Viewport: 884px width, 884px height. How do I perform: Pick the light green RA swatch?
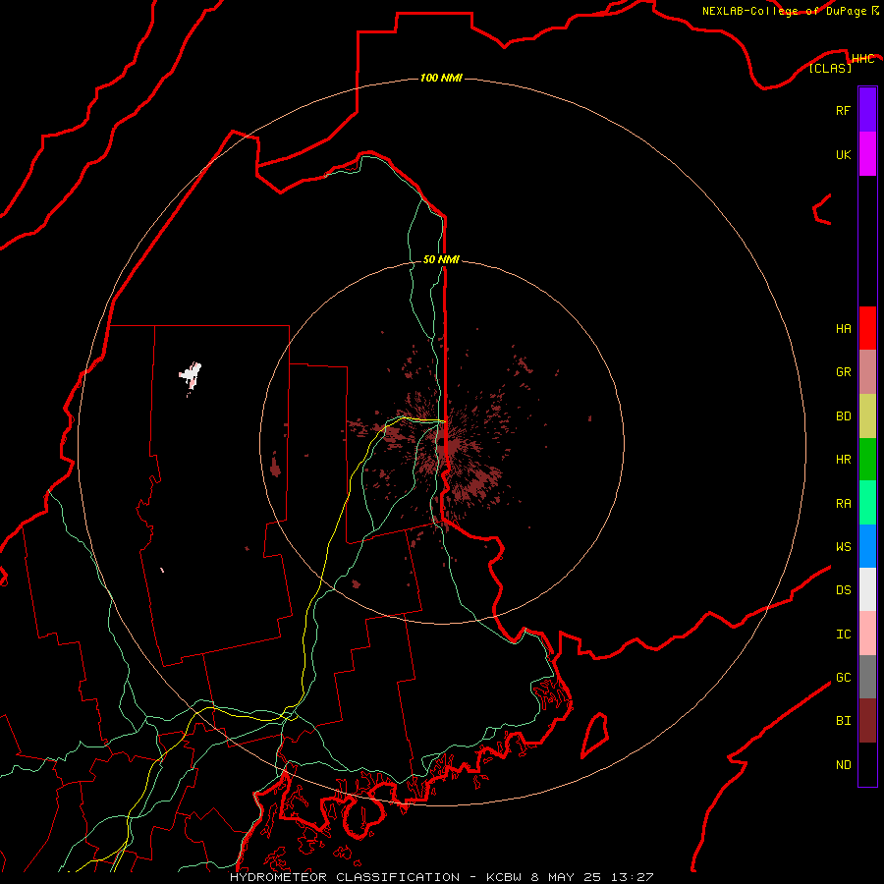867,503
